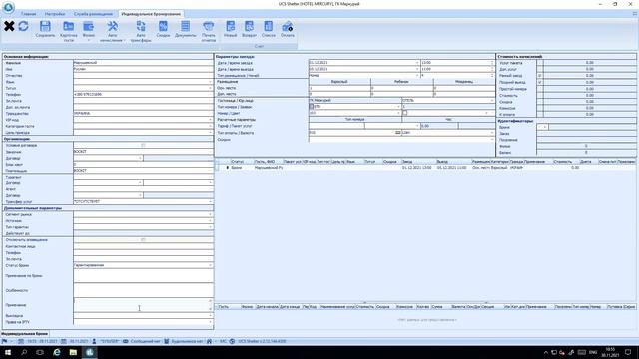Click the refresh arrows icon in ribbon

click(x=23, y=26)
